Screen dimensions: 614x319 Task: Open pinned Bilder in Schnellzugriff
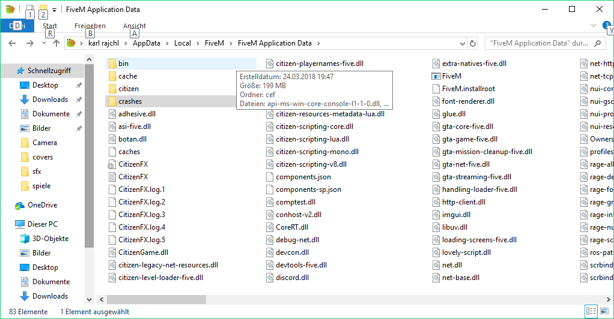tap(41, 128)
